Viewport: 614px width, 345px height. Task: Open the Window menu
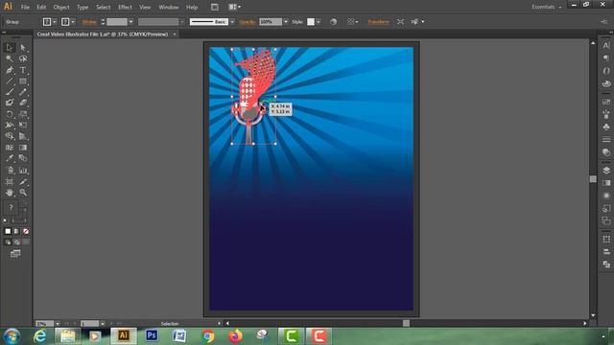click(169, 7)
